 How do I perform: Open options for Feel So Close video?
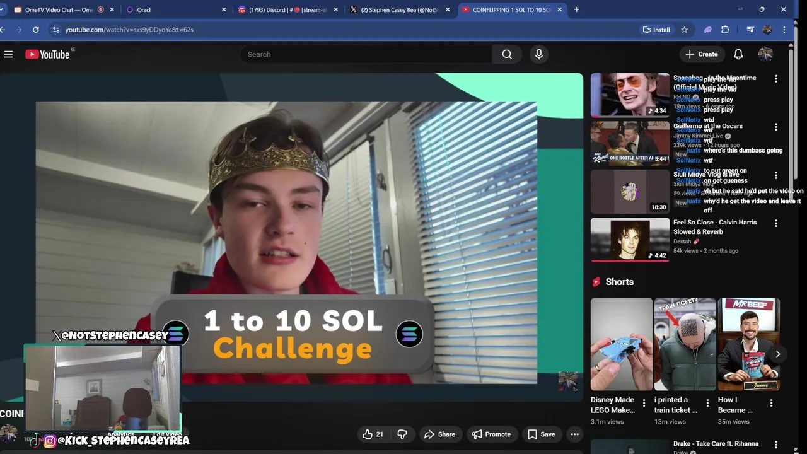point(776,223)
